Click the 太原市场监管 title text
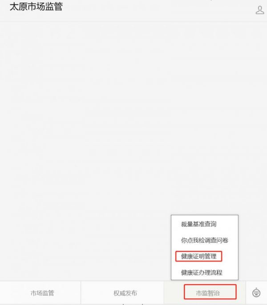This screenshot has width=267, height=305. point(36,6)
